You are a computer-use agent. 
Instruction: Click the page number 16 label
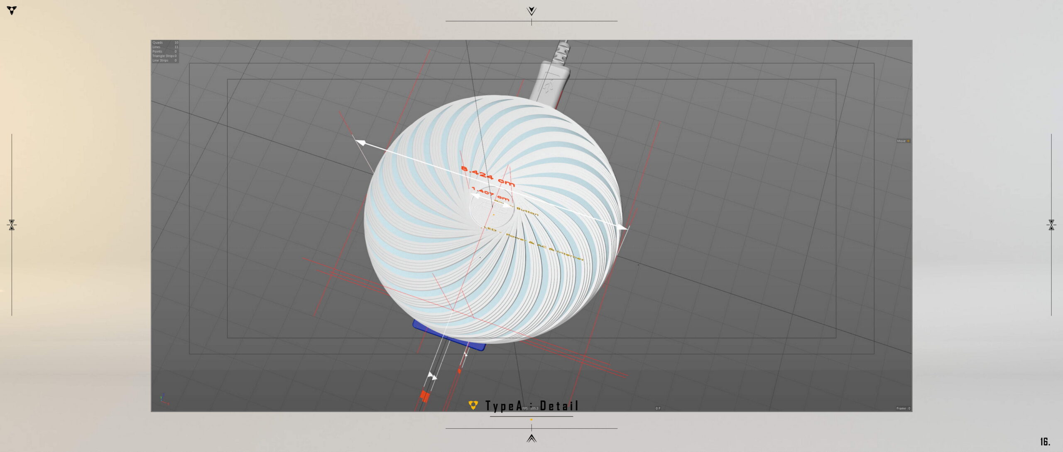coord(1045,442)
